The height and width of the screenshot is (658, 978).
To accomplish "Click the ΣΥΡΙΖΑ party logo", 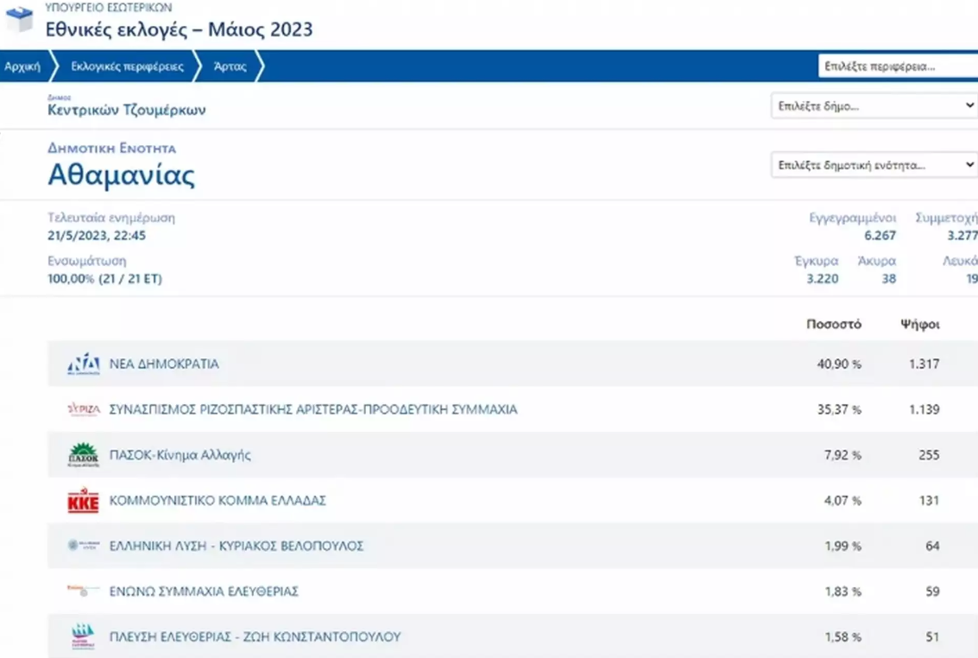I will (84, 409).
